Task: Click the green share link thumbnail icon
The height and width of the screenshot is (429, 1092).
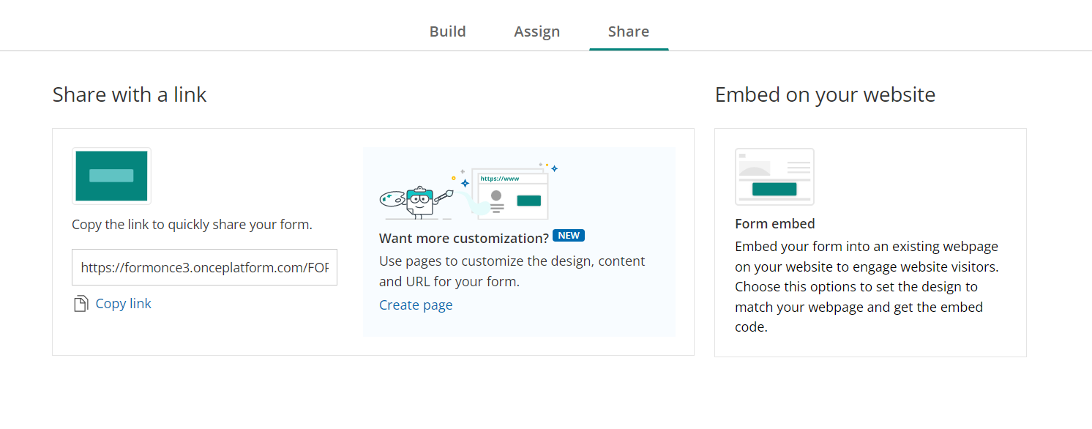Action: tap(111, 176)
